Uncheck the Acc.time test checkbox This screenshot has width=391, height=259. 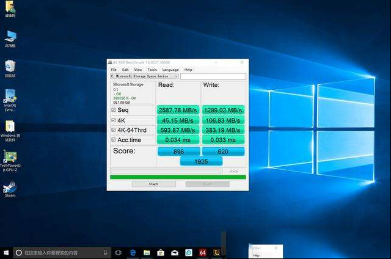pos(114,140)
